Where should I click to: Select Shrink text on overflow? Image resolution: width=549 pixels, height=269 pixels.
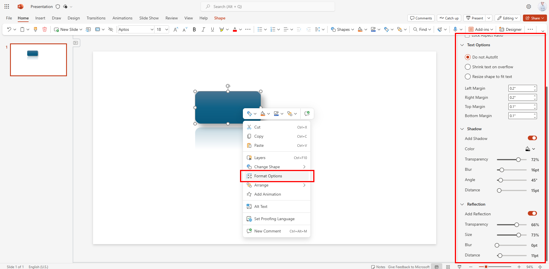489,67
